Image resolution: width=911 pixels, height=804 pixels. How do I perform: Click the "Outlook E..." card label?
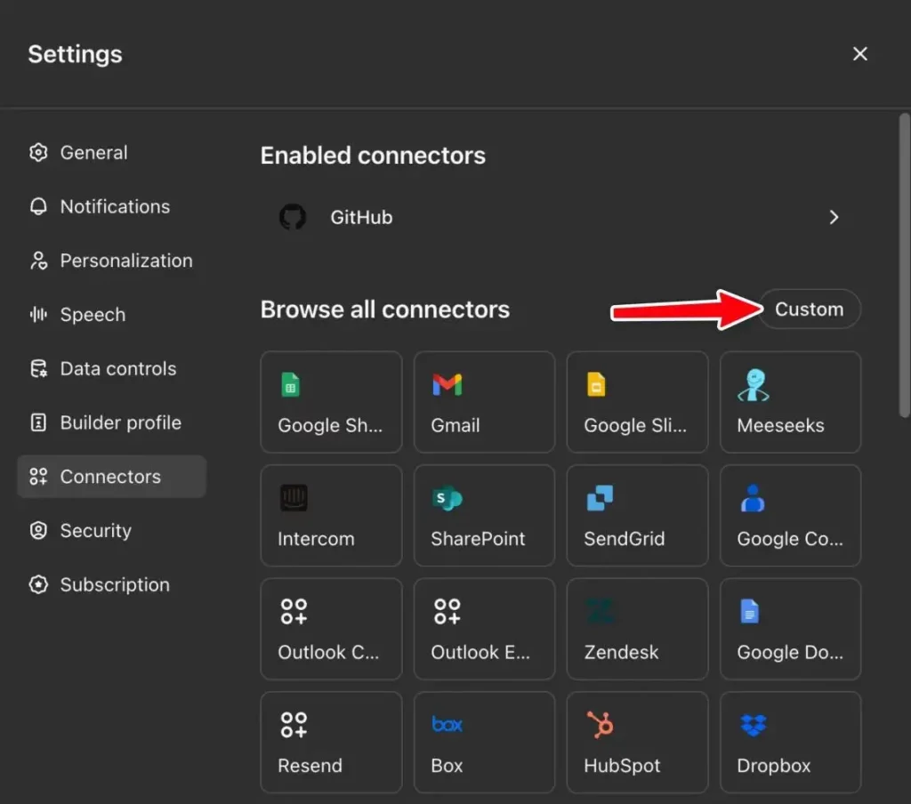(480, 652)
